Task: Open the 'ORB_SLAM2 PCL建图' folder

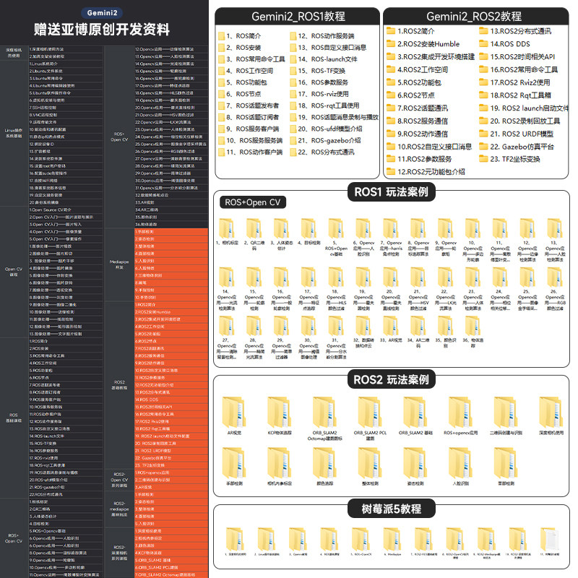Action: coord(370,413)
